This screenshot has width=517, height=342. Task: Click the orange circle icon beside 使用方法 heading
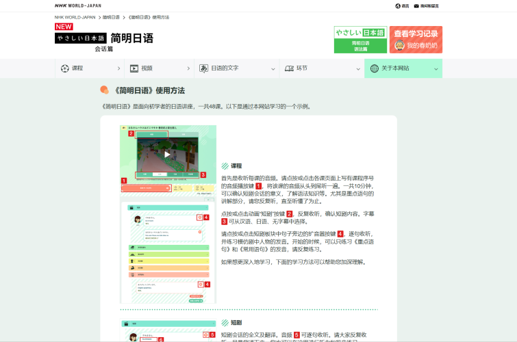105,90
